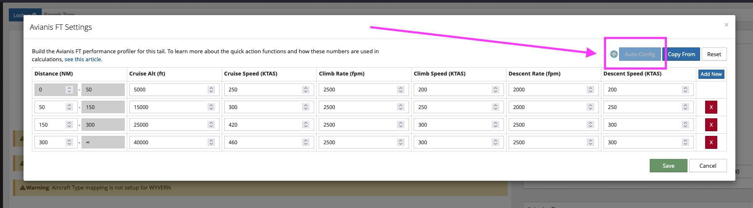Add a new distance row

(711, 74)
